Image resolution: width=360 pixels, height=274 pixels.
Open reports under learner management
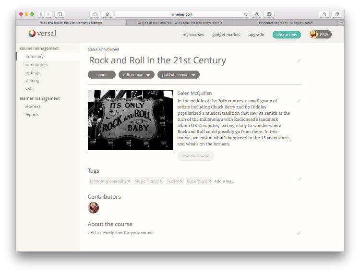click(x=32, y=115)
